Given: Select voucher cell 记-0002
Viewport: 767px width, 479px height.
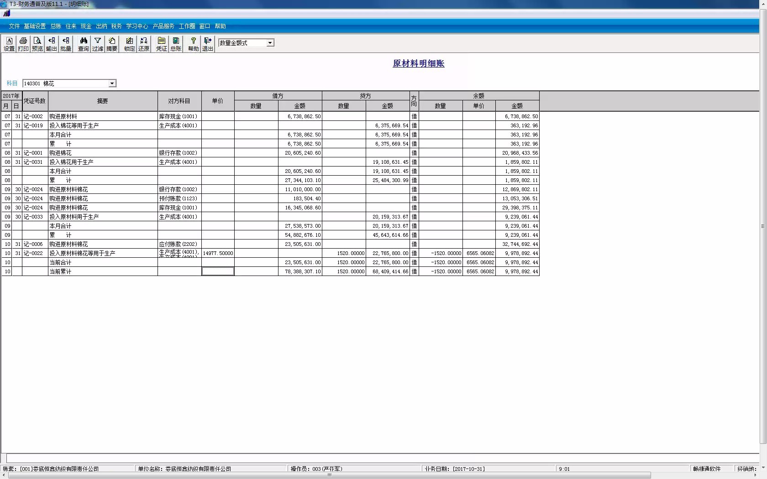Looking at the screenshot, I should (35, 116).
